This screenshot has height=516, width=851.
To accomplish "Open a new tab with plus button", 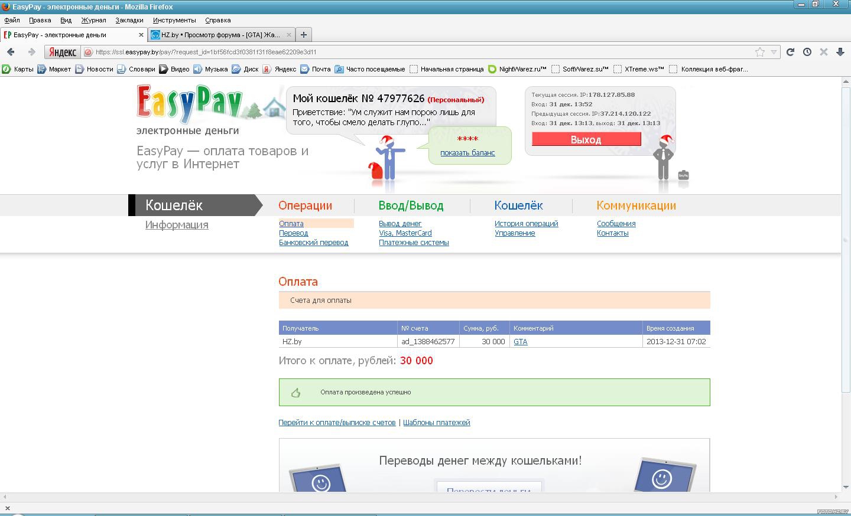I will (x=303, y=35).
